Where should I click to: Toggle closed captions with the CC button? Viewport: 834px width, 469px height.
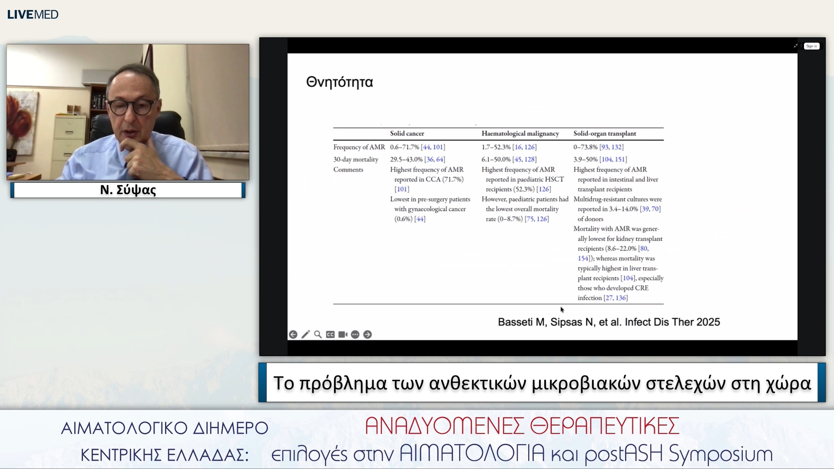coord(330,334)
